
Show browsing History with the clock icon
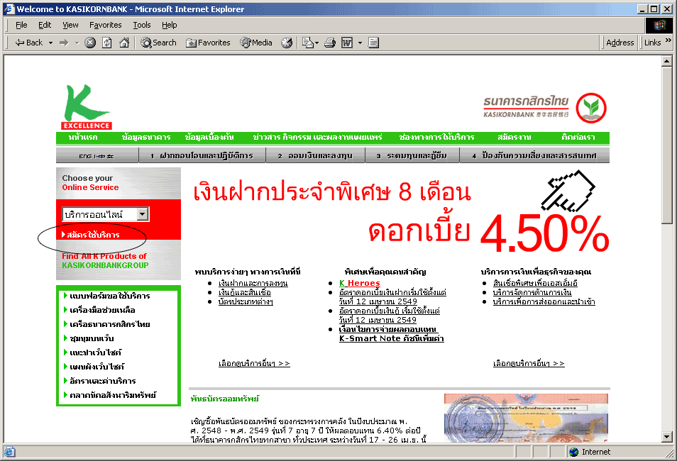click(x=287, y=43)
